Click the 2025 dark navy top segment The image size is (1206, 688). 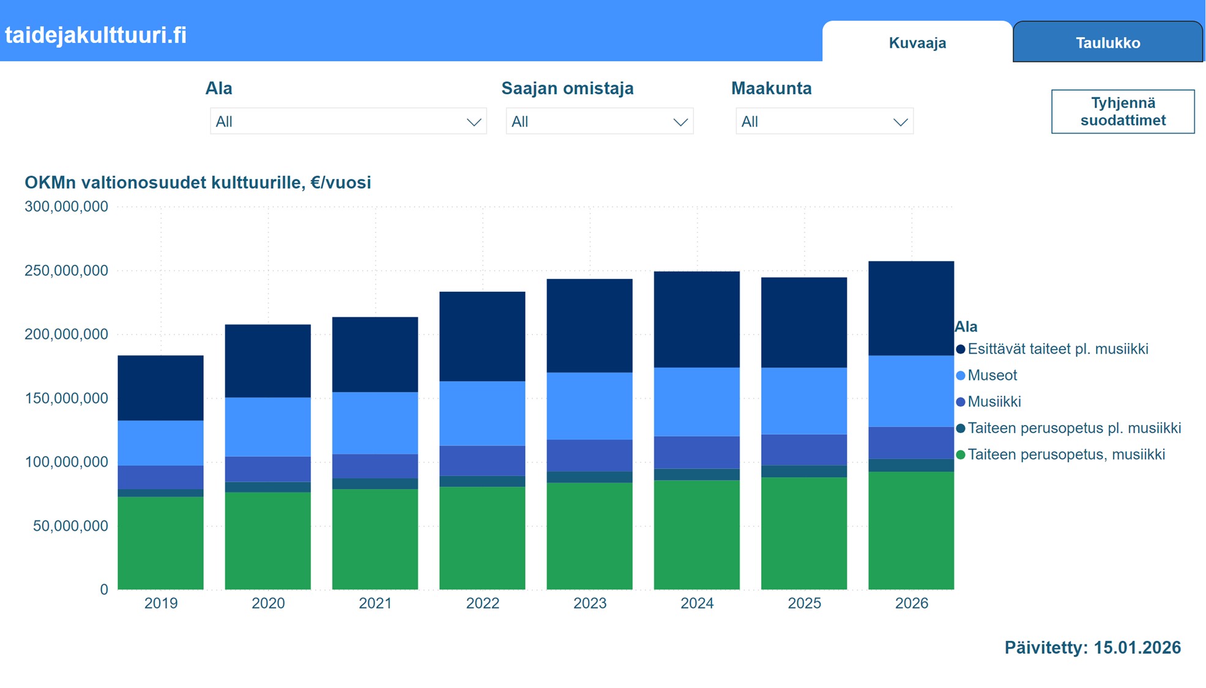click(x=803, y=322)
